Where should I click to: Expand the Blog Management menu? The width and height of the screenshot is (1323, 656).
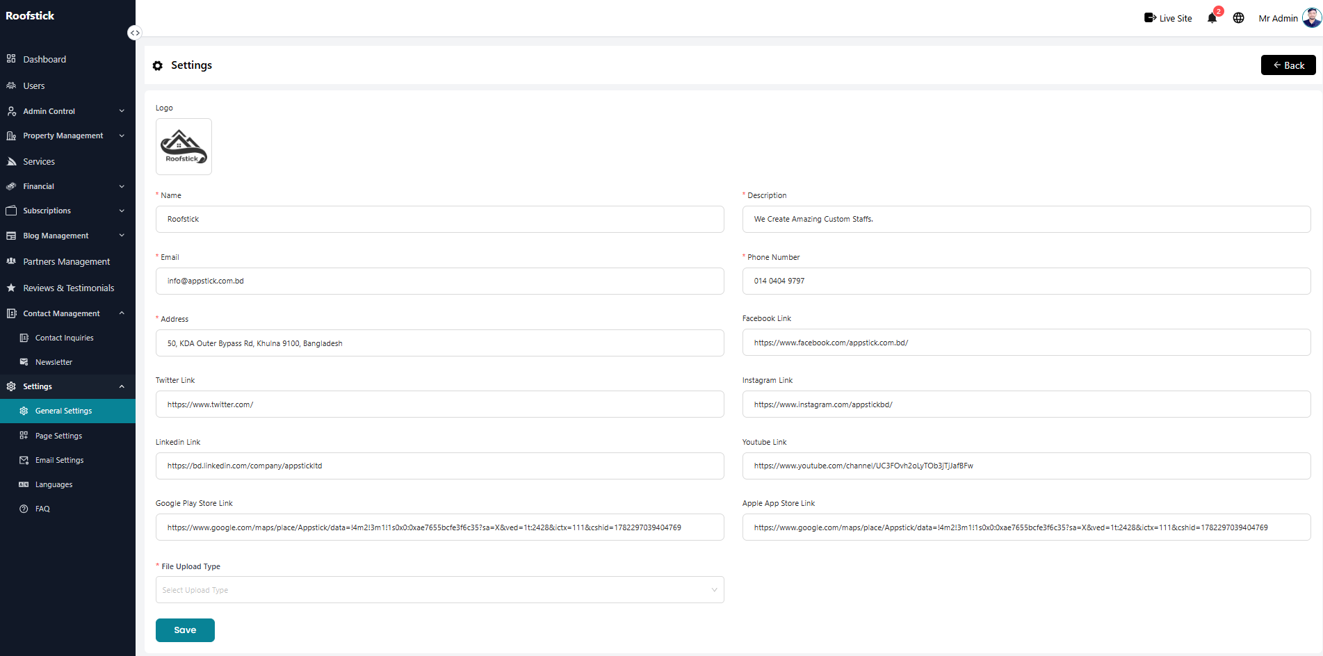[x=67, y=236]
